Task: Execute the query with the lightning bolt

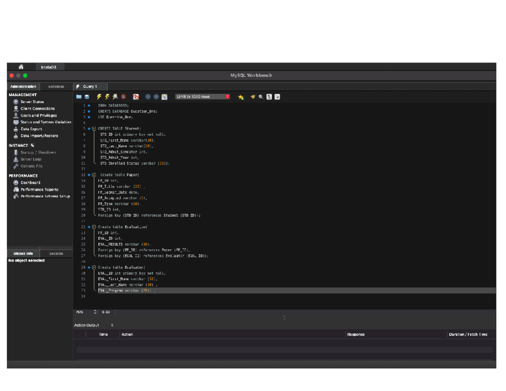Action: click(99, 97)
